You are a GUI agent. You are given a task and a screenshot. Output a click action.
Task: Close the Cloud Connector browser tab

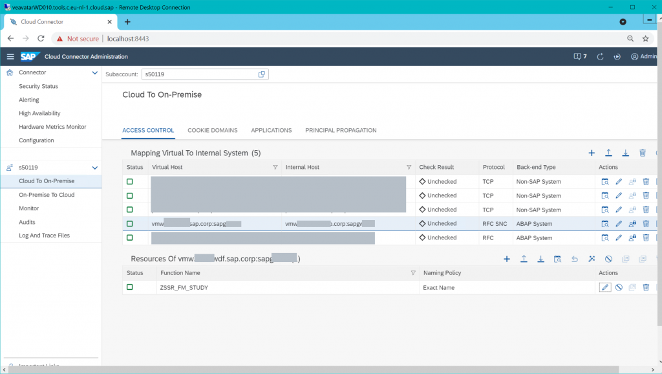[x=109, y=22]
